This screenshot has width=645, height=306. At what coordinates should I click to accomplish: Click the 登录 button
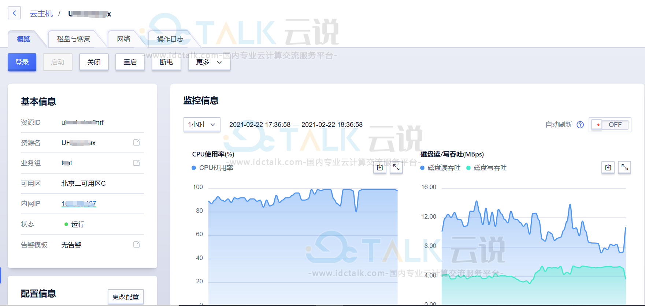22,62
